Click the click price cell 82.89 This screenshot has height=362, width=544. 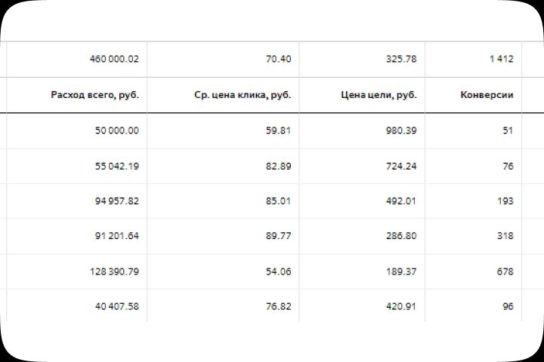(x=278, y=166)
